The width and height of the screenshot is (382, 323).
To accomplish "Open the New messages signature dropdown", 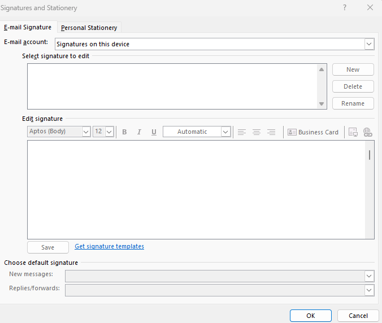I will (x=369, y=276).
